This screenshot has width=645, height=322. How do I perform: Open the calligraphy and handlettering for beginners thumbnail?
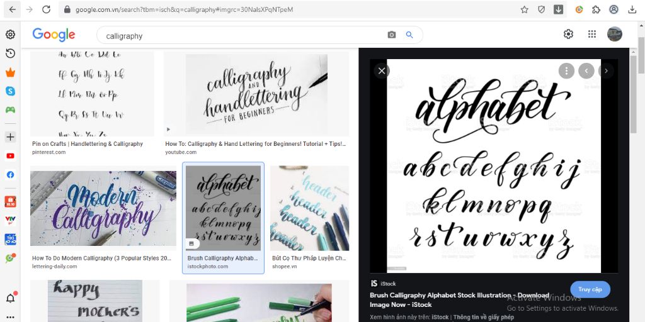(256, 94)
